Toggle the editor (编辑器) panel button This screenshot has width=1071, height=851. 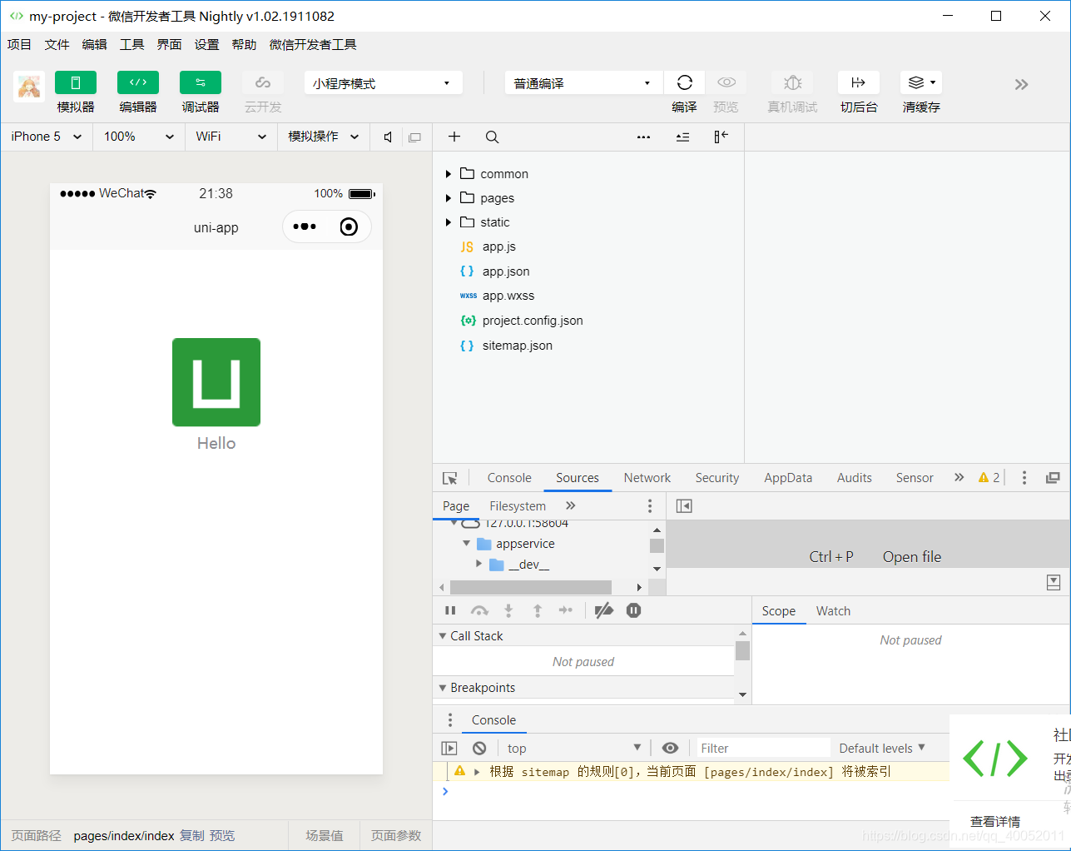coord(138,82)
